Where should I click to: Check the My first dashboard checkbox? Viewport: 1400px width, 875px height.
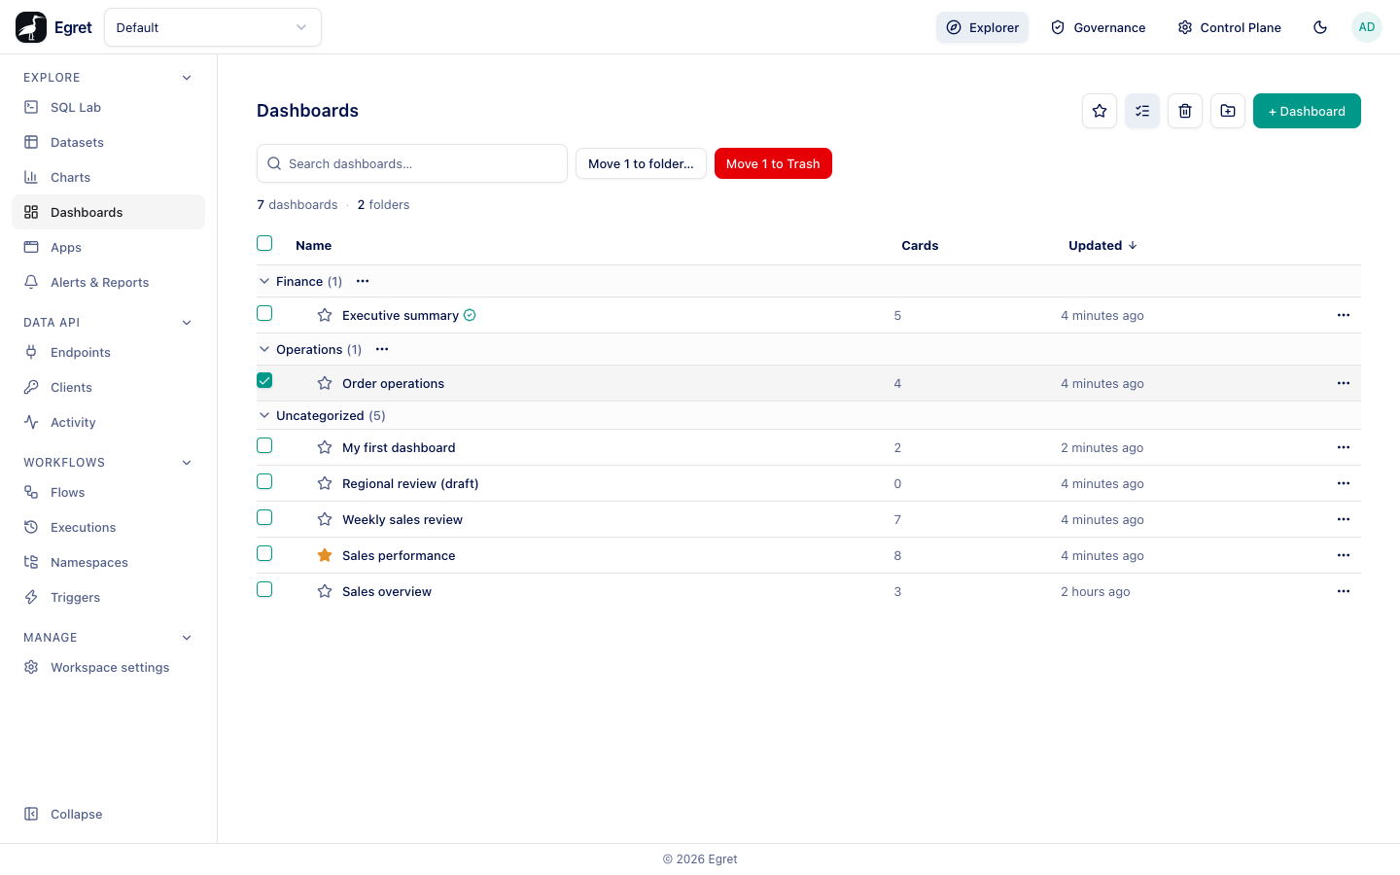(264, 445)
